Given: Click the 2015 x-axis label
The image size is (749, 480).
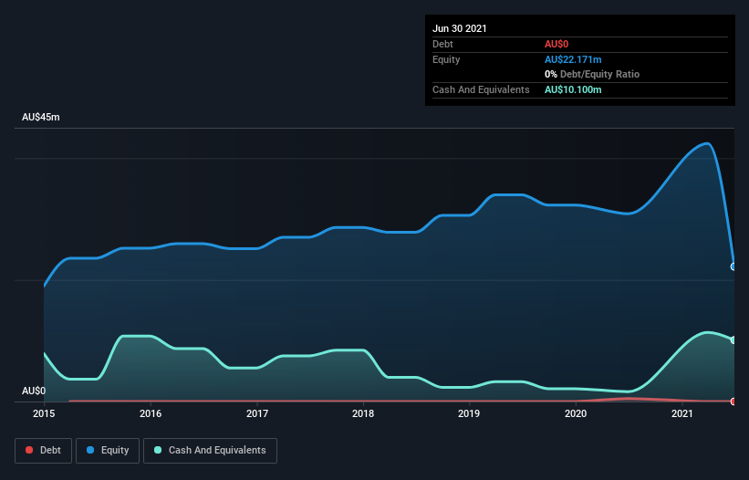Looking at the screenshot, I should (x=44, y=414).
